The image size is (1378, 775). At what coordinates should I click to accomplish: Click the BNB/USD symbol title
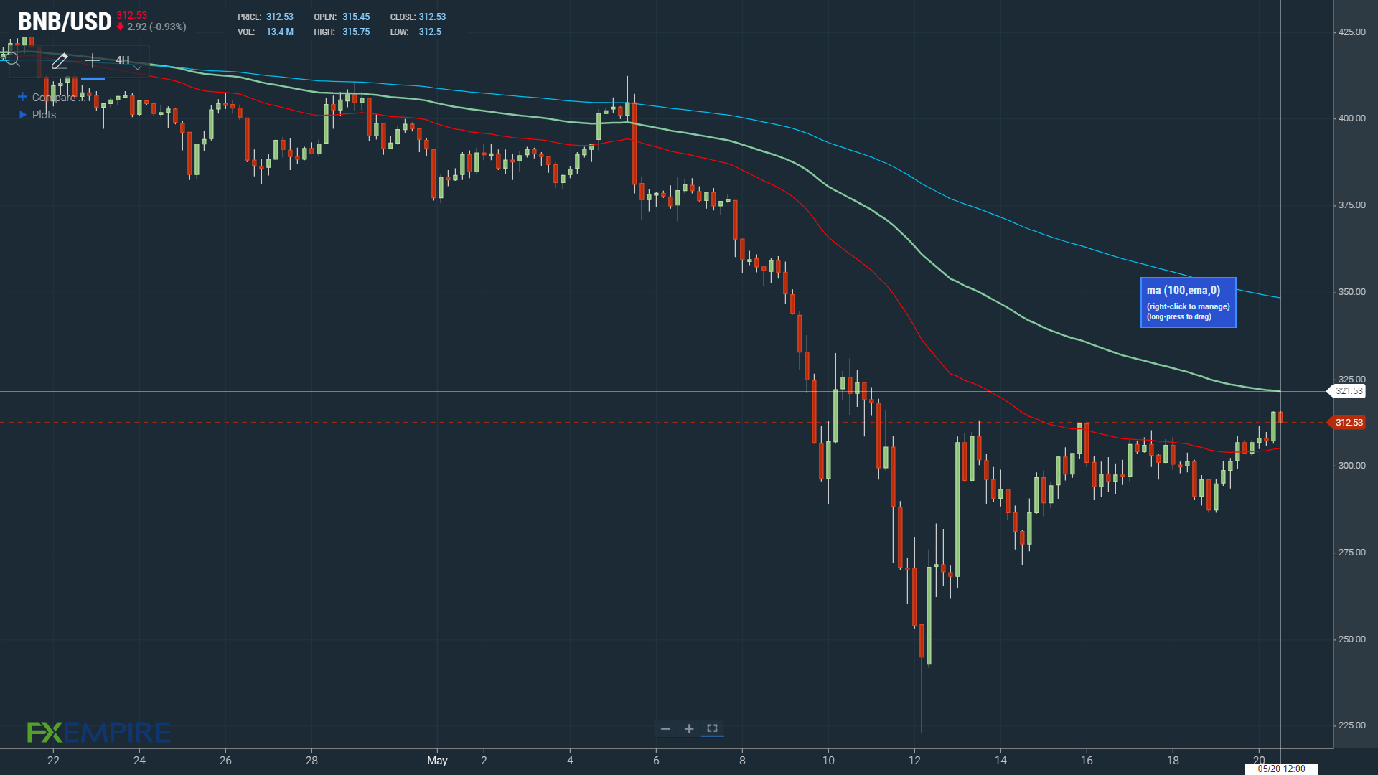65,22
